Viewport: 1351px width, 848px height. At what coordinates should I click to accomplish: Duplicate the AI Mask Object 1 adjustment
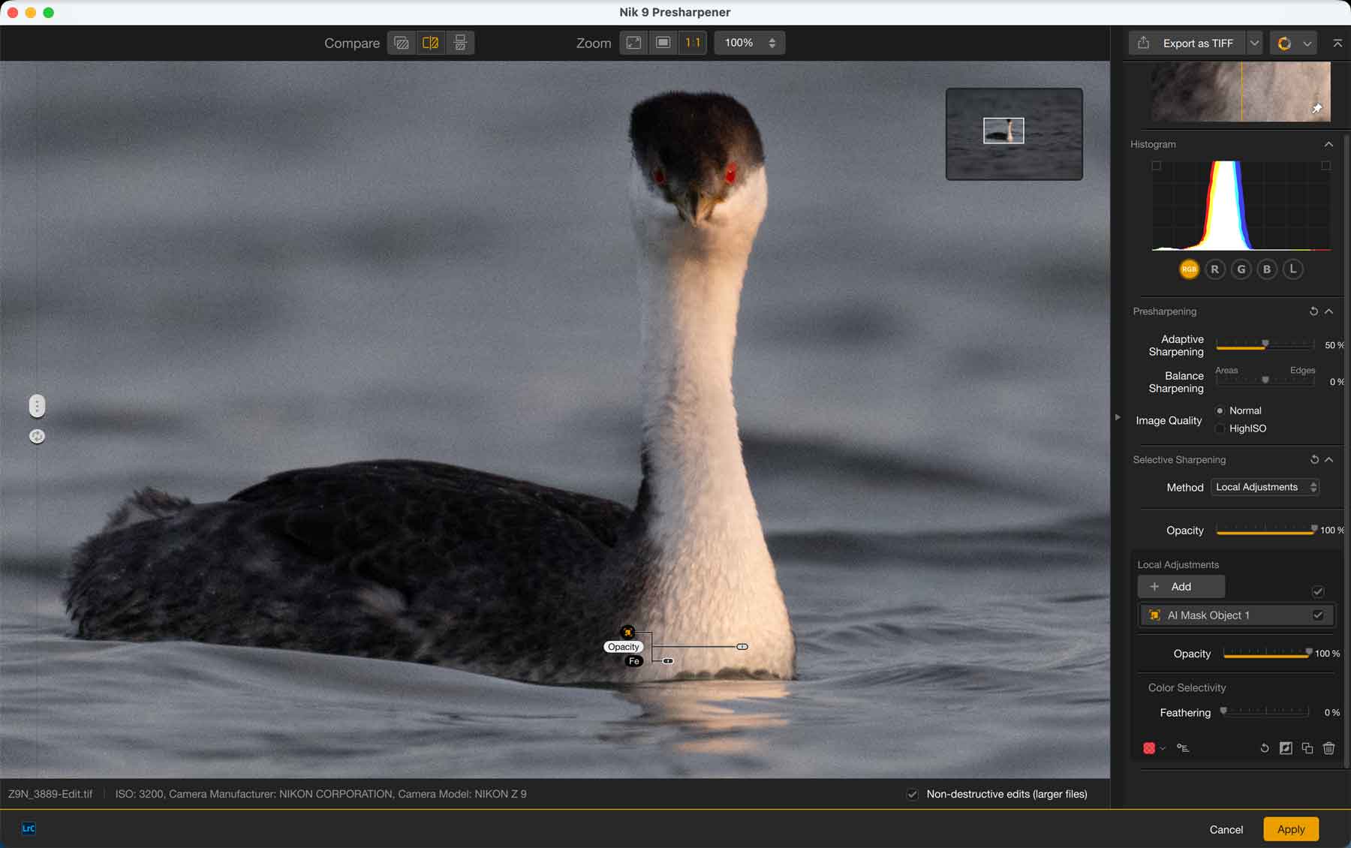pyautogui.click(x=1307, y=748)
